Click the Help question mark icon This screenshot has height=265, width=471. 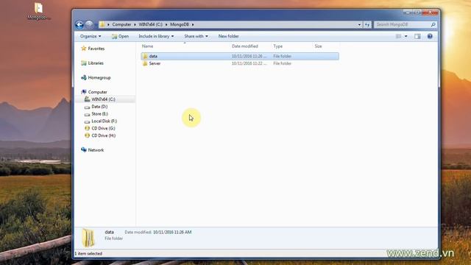430,36
